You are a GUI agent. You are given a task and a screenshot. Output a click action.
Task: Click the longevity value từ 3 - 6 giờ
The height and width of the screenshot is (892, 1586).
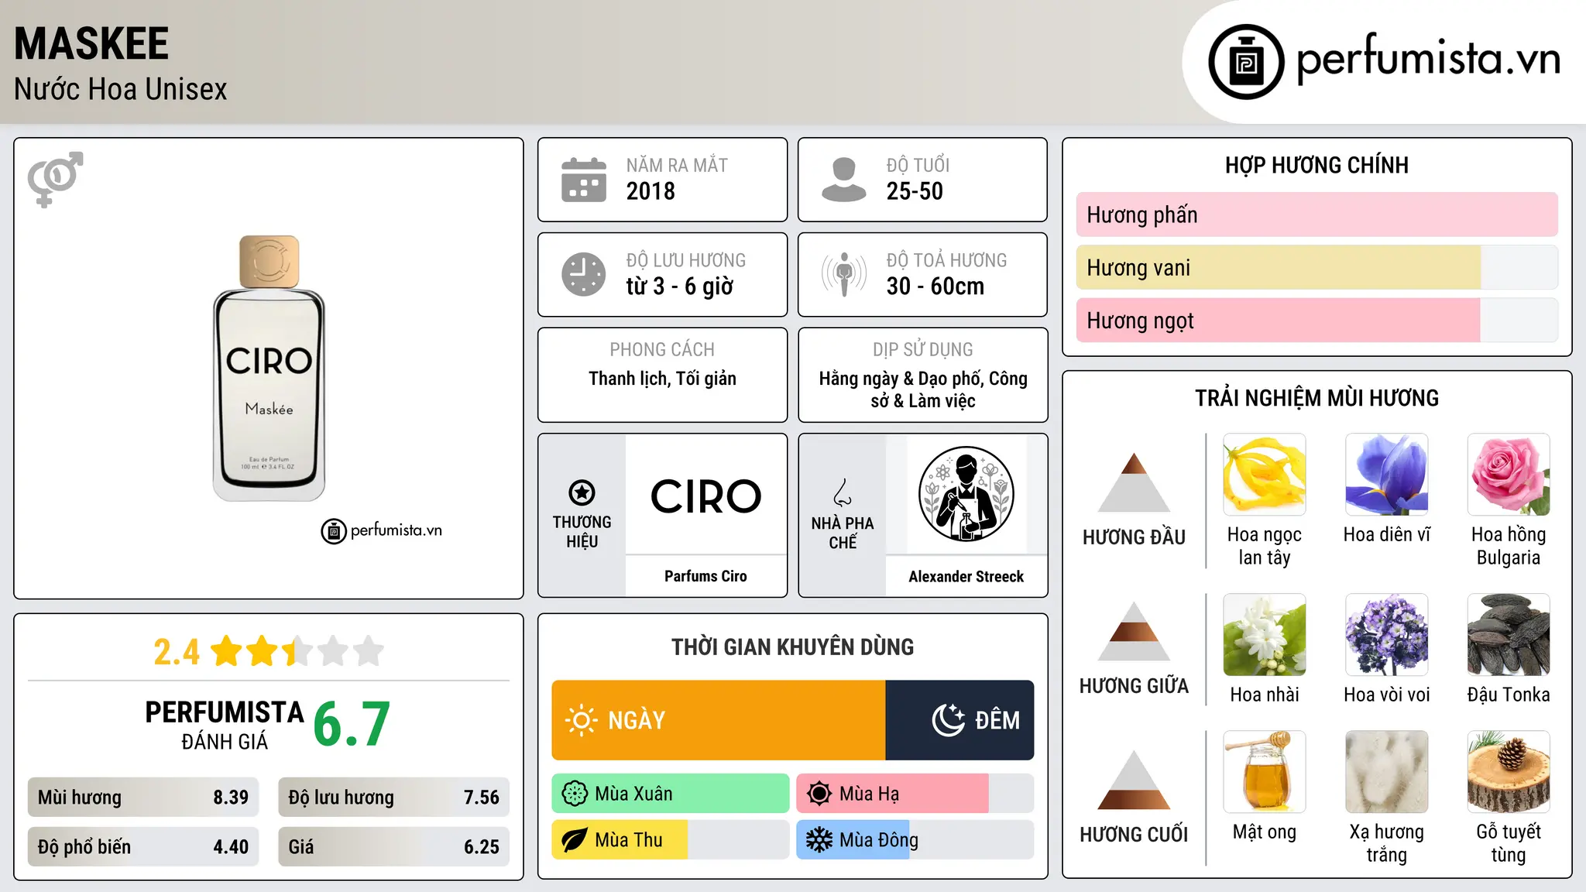pyautogui.click(x=680, y=286)
